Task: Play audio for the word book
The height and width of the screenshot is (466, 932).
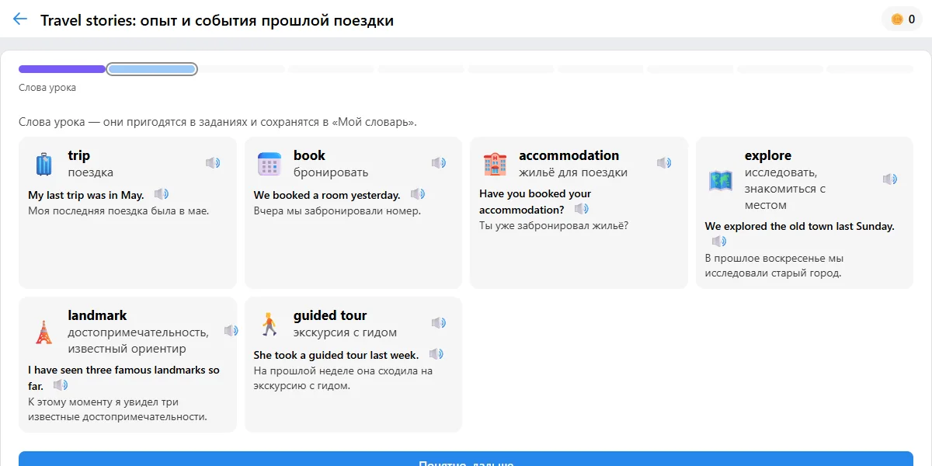Action: pyautogui.click(x=439, y=163)
